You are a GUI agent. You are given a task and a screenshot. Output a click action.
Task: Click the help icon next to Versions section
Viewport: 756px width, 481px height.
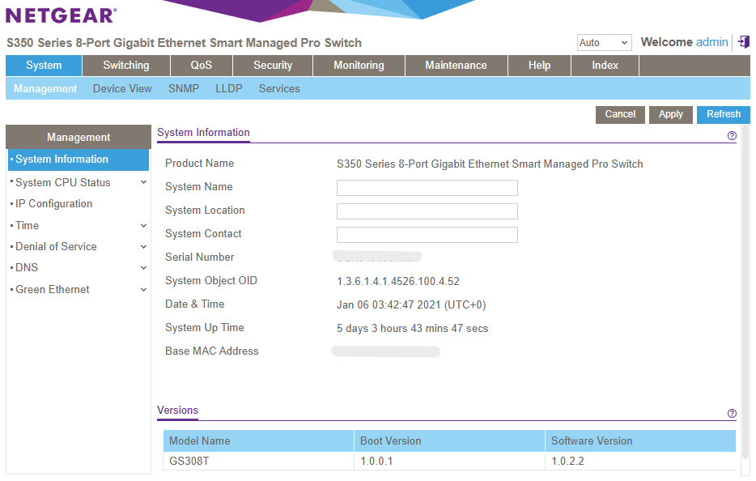click(732, 414)
